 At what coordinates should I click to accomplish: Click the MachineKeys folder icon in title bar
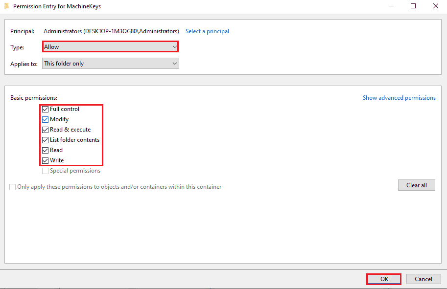(x=6, y=6)
